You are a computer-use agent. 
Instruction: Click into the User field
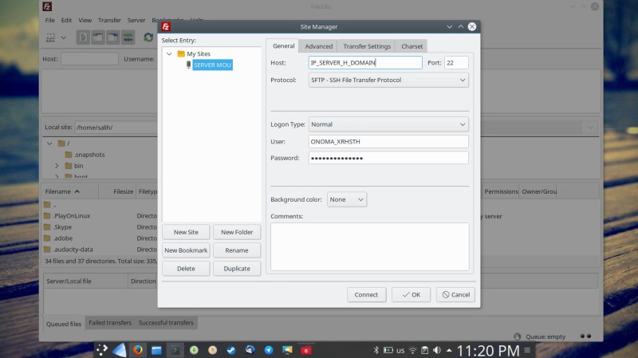point(388,142)
